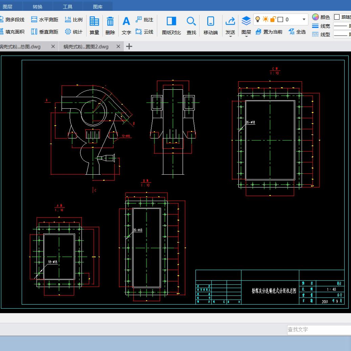Switch to the 工具 ribbon tab
351x351 pixels.
click(x=68, y=7)
